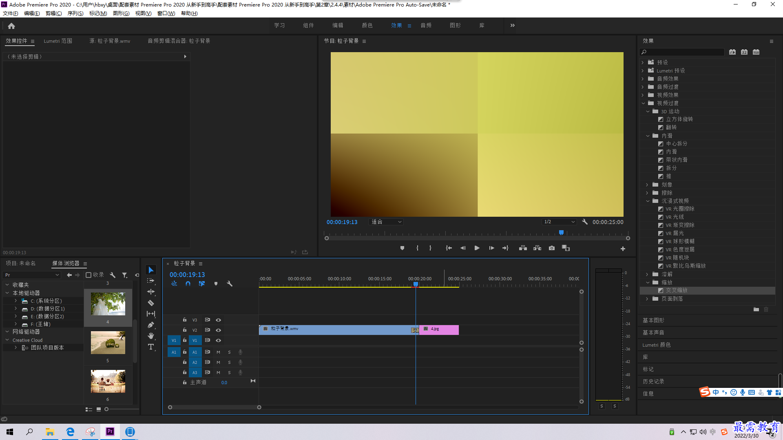Toggle lock on V2 track
This screenshot has width=783, height=440.
pyautogui.click(x=185, y=330)
